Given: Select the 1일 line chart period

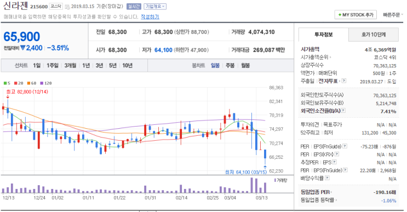Looking at the screenshot, I should (37, 66).
